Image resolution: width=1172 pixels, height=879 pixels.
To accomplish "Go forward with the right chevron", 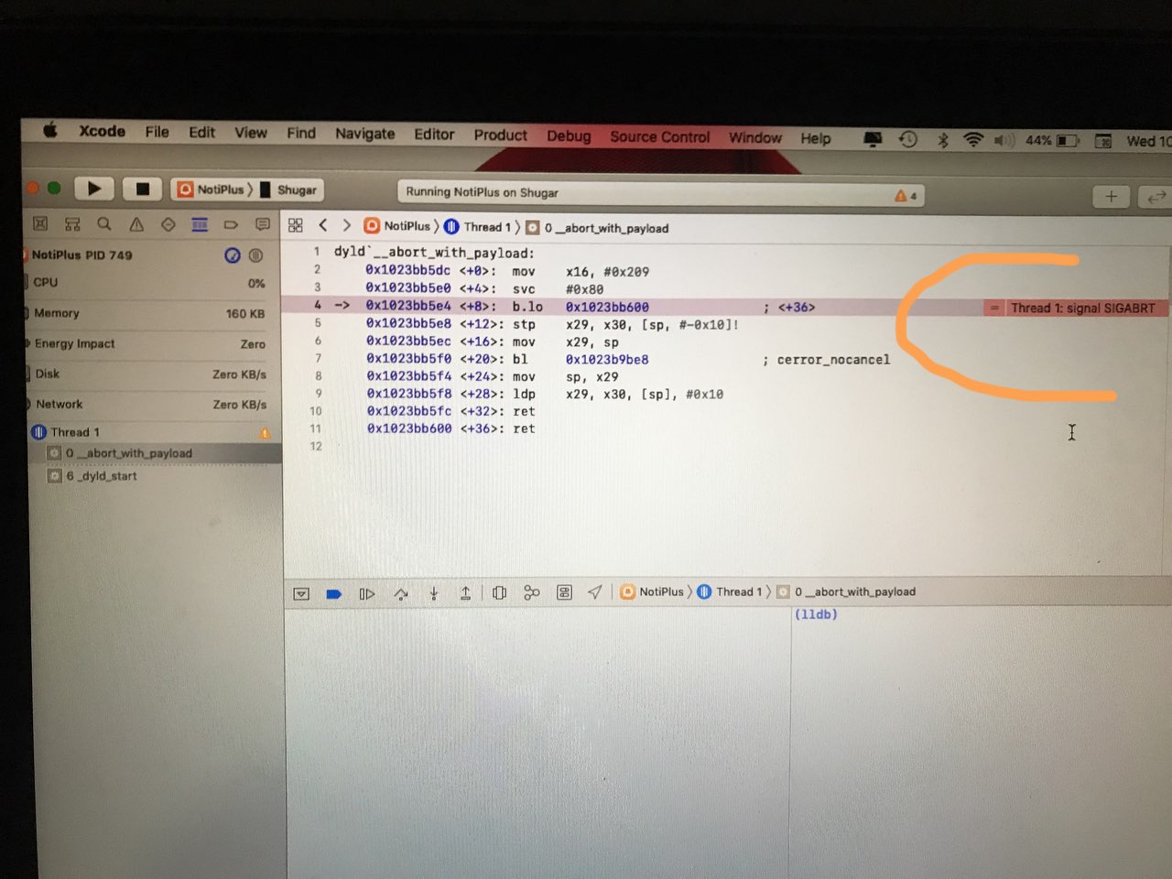I will 346,225.
